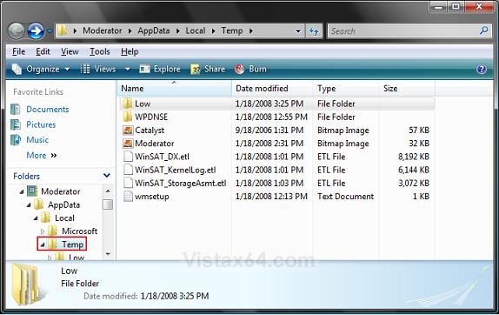Select the Catalyst bitmap icon
Image resolution: width=499 pixels, height=315 pixels.
coord(128,130)
